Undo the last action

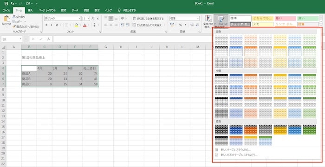pos(13,4)
